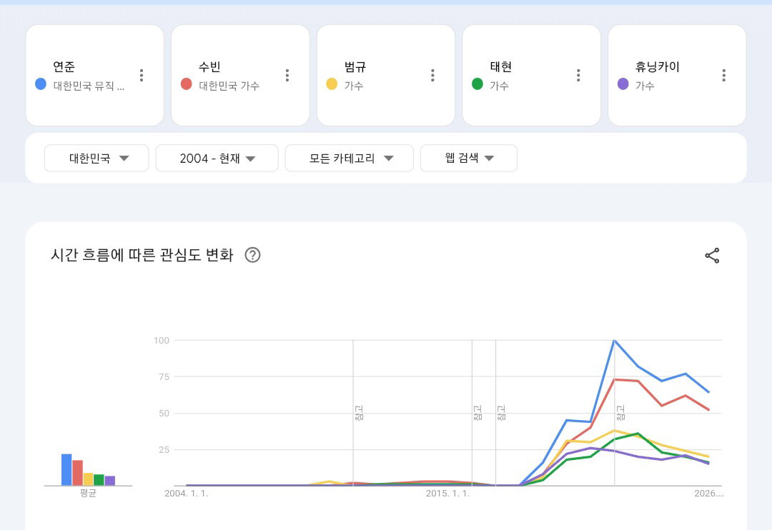Select the 범규 search term text
Screen dimensions: 772x530
(355, 66)
